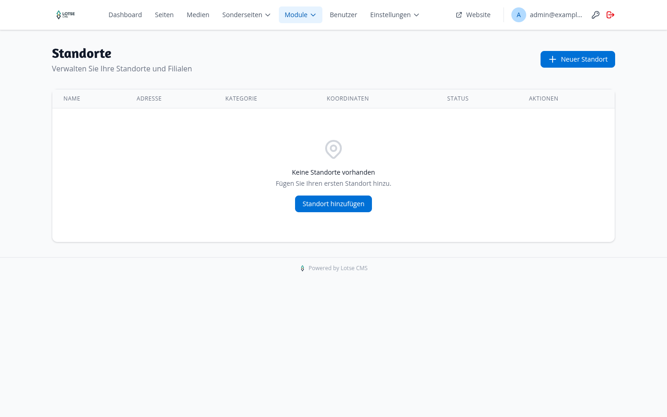The width and height of the screenshot is (667, 417).
Task: Click the admin avatar circle
Action: [519, 15]
